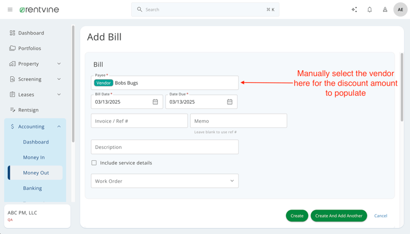Click the Create button
The width and height of the screenshot is (410, 234).
[297, 216]
